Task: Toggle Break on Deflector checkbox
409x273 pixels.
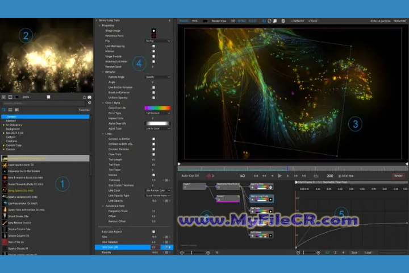Action: click(153, 93)
